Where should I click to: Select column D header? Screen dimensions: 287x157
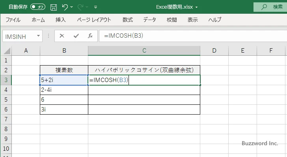coord(214,51)
